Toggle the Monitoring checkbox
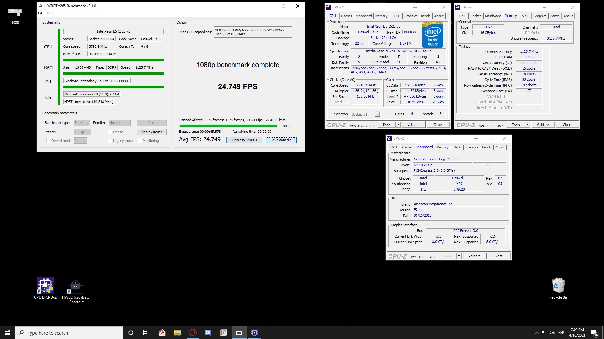 click(x=140, y=141)
